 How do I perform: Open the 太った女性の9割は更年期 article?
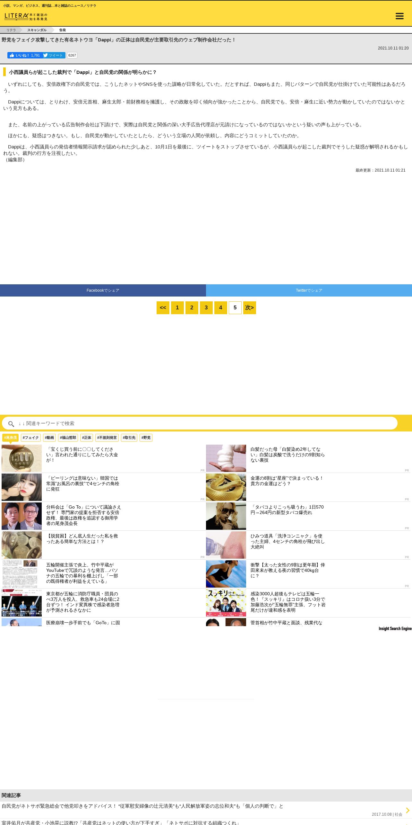click(x=288, y=570)
